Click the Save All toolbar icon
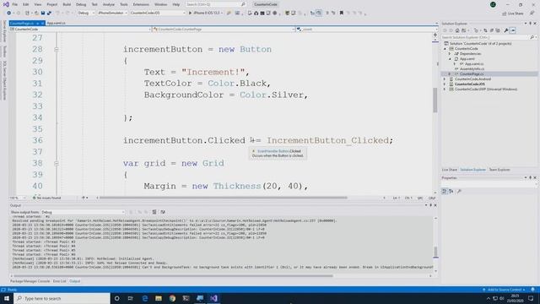This screenshot has height=304, width=540. 49,14
